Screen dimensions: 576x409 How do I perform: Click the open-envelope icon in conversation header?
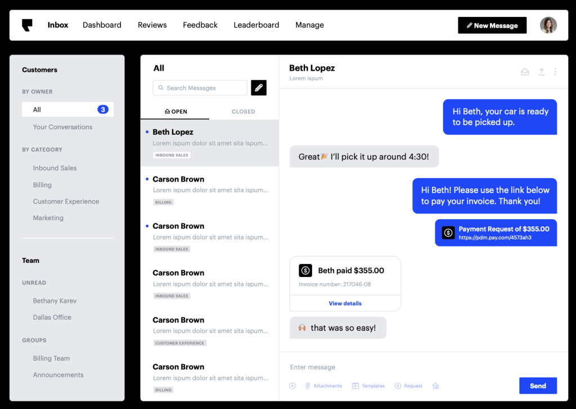pos(525,72)
